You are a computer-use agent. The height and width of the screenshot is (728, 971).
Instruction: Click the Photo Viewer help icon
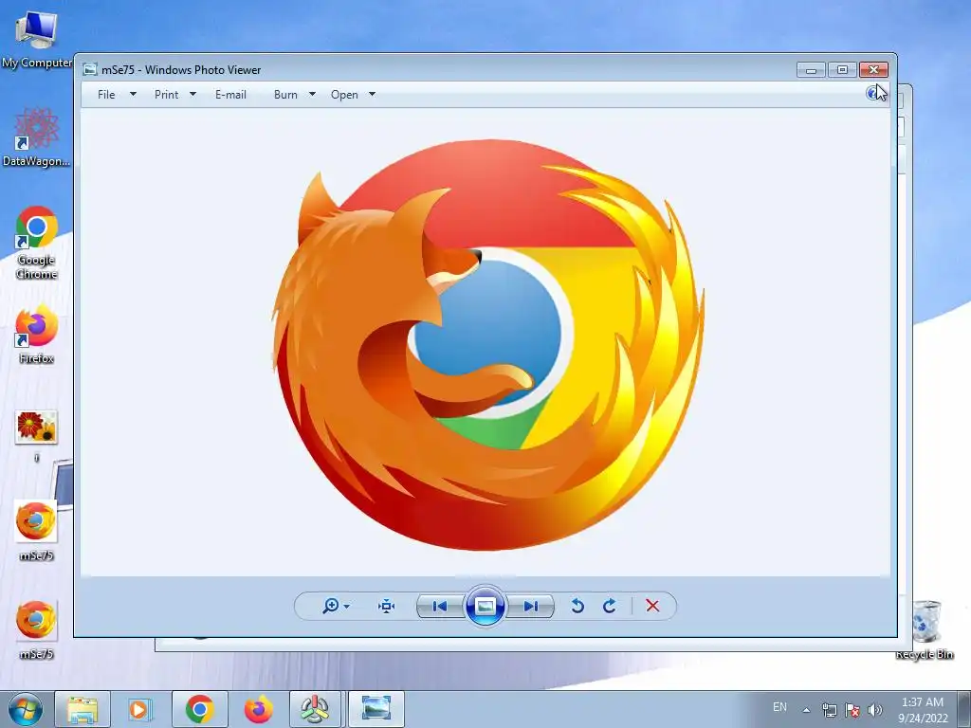tap(873, 94)
